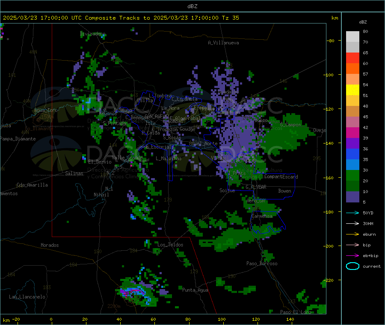
Task: Click the 'L_Malvinas' map label
Action: tap(169, 158)
